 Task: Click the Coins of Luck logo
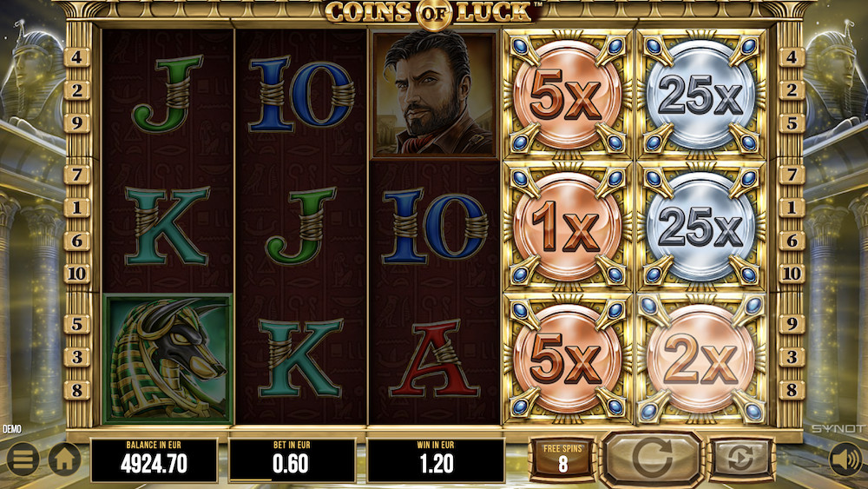(x=433, y=13)
